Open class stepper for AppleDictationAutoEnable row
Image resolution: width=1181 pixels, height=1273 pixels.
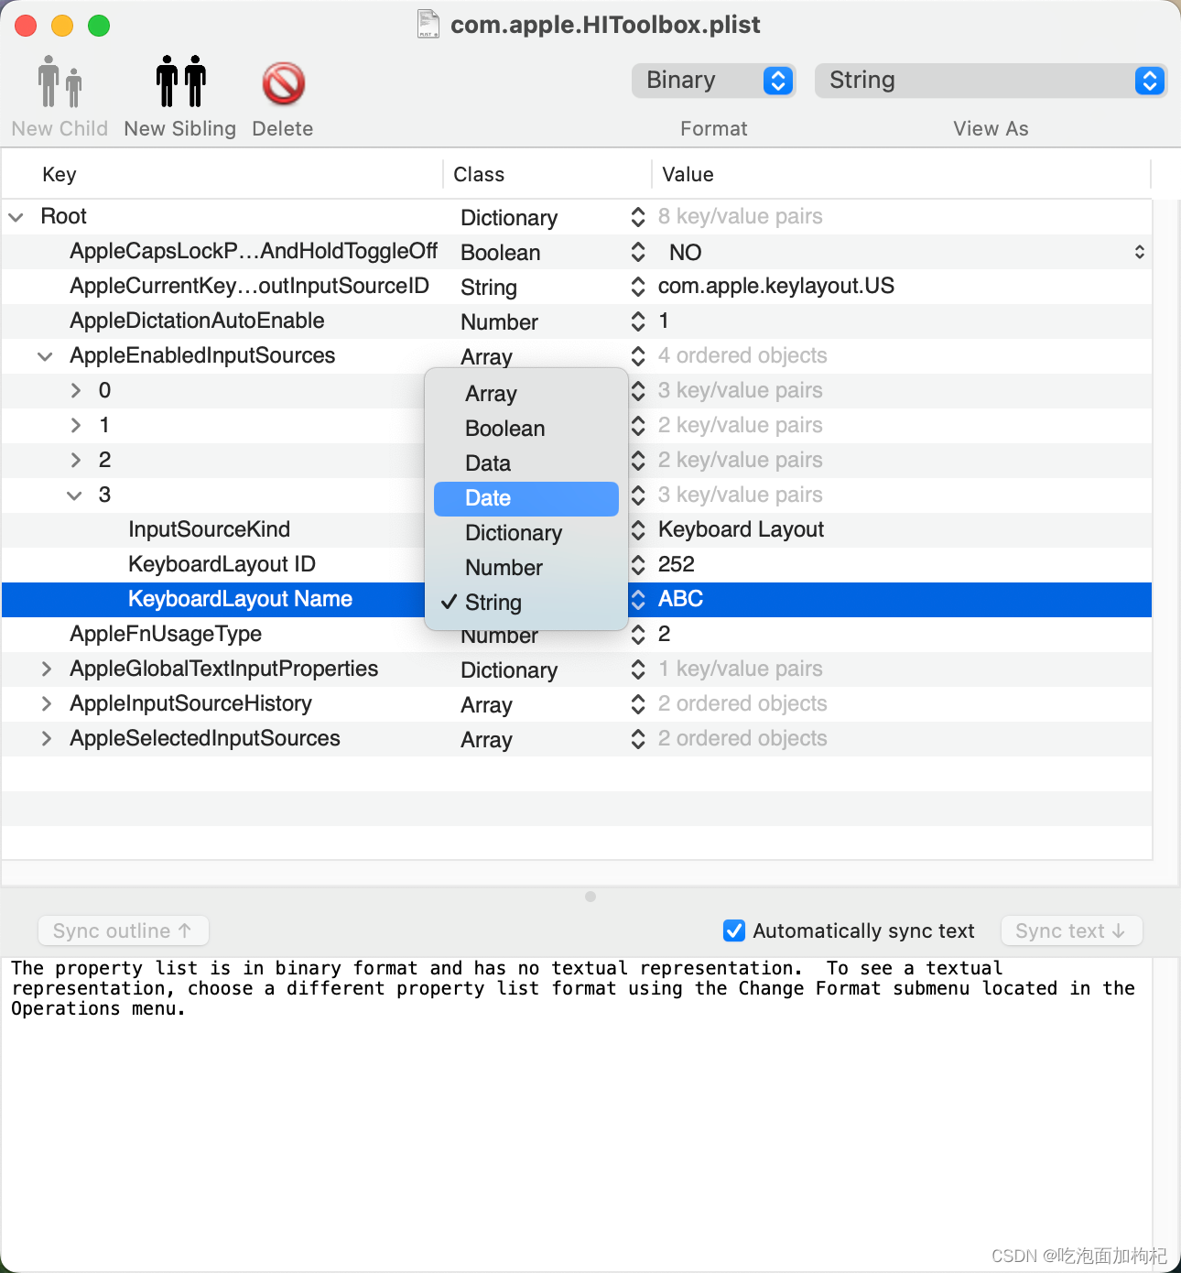638,321
